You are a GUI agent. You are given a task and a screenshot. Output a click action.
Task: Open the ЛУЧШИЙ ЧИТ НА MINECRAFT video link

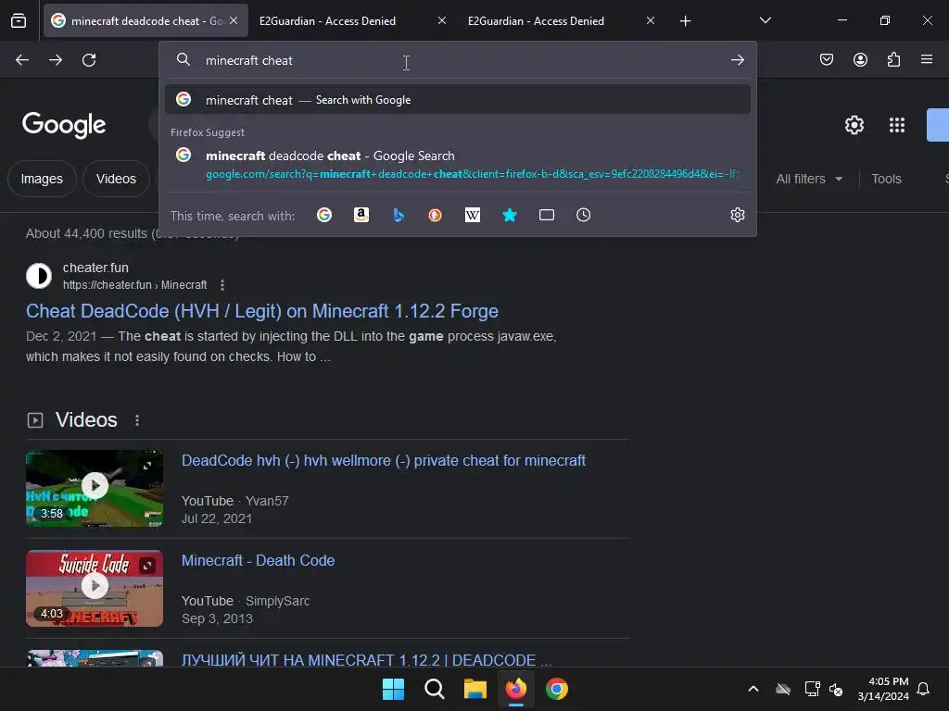pos(367,659)
